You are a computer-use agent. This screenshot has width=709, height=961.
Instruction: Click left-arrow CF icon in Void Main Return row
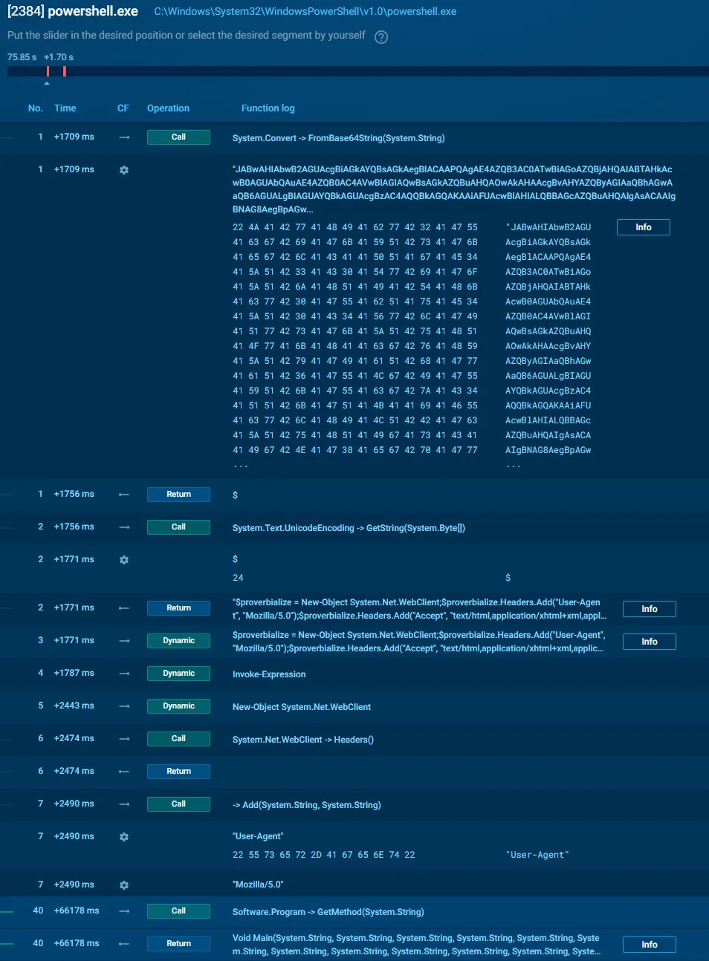124,944
